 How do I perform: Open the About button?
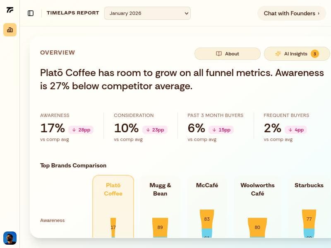tap(228, 54)
